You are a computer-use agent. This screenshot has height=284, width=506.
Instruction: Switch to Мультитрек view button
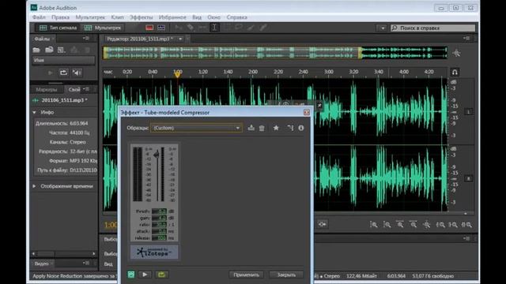tap(103, 28)
